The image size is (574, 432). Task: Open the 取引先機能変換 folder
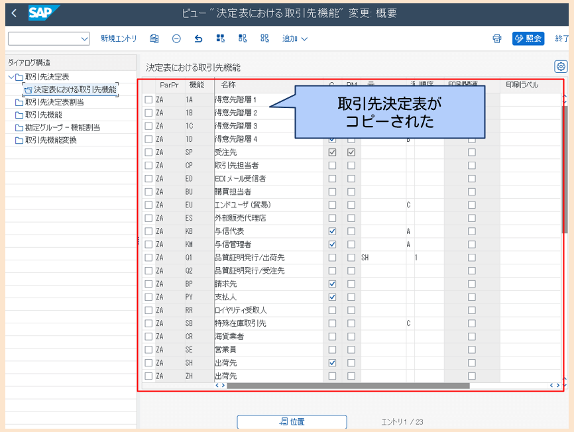(x=46, y=140)
